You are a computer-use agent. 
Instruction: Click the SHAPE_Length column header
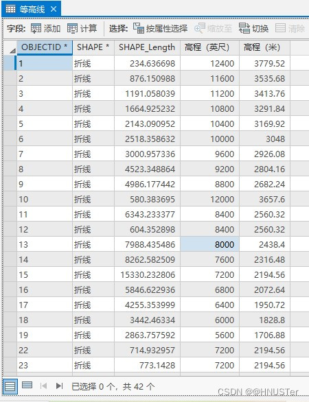point(147,47)
